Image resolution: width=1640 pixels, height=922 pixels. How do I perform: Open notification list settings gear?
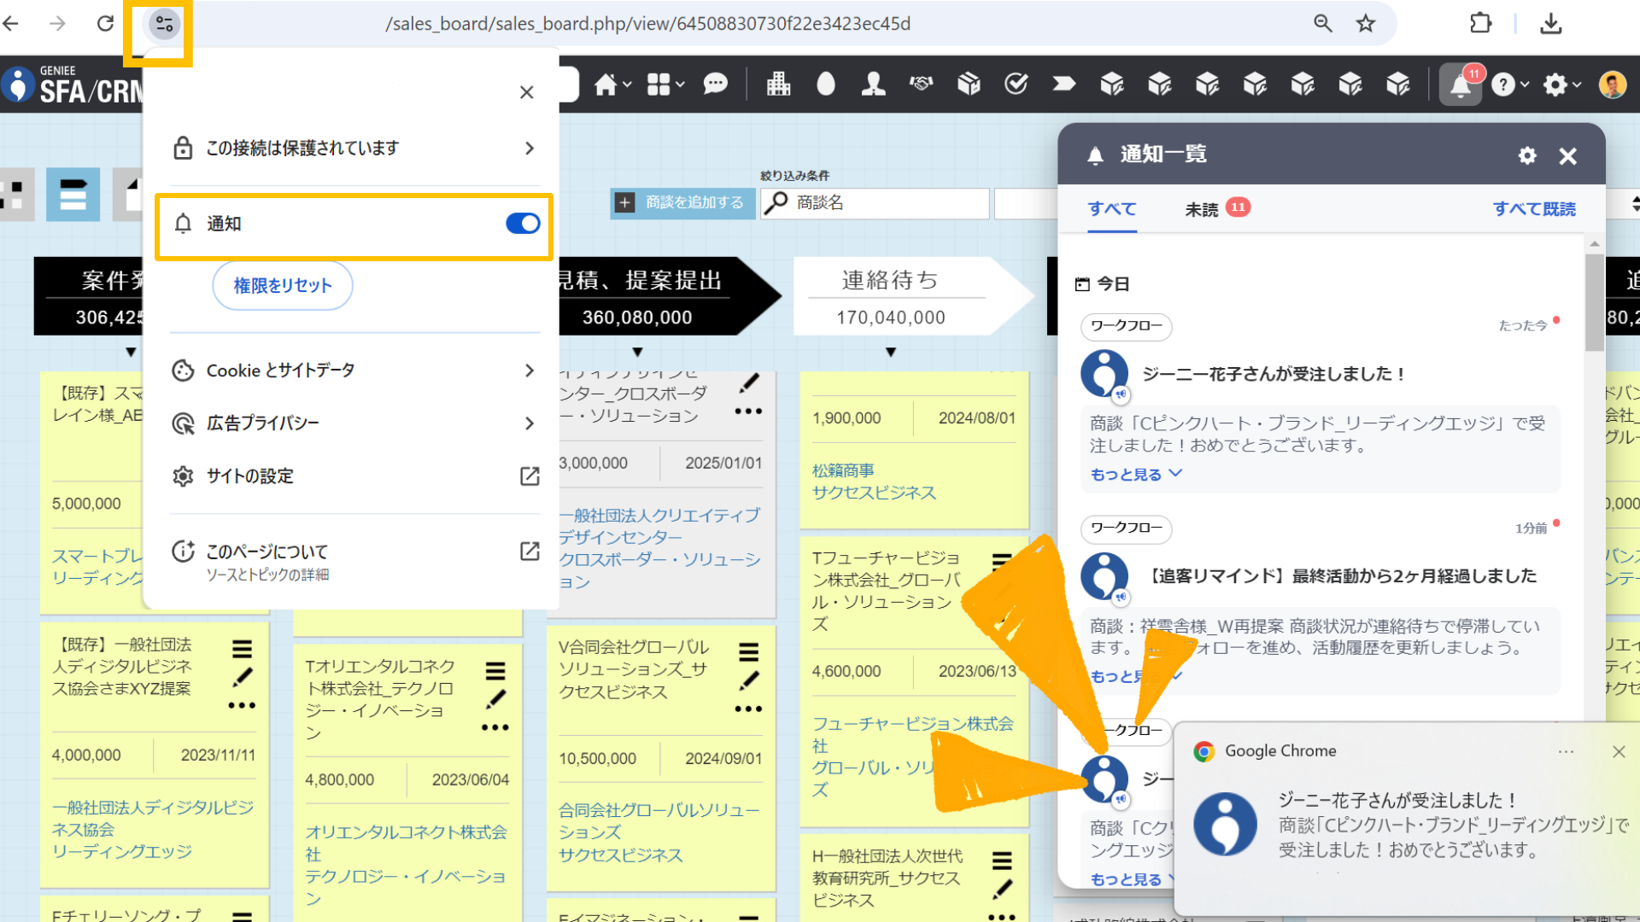pyautogui.click(x=1527, y=155)
